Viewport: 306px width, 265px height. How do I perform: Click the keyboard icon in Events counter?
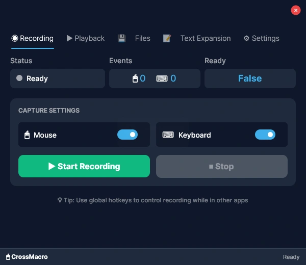162,78
